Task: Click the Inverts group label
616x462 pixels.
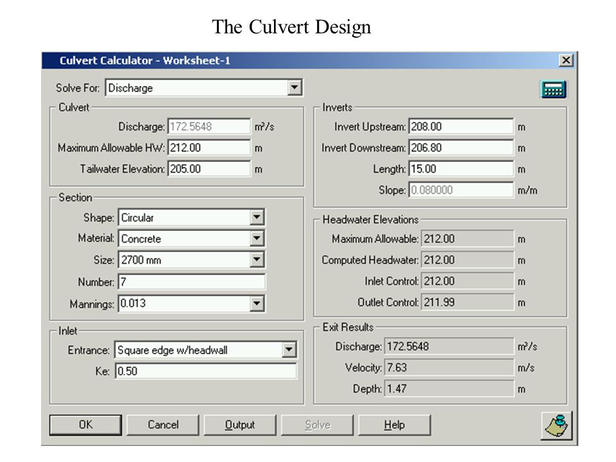Action: 337,107
